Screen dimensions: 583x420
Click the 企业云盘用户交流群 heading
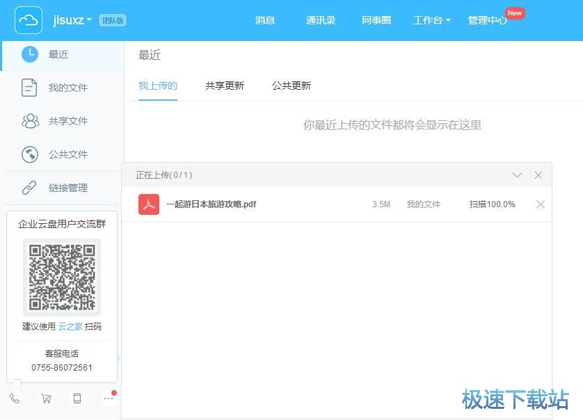pyautogui.click(x=62, y=224)
